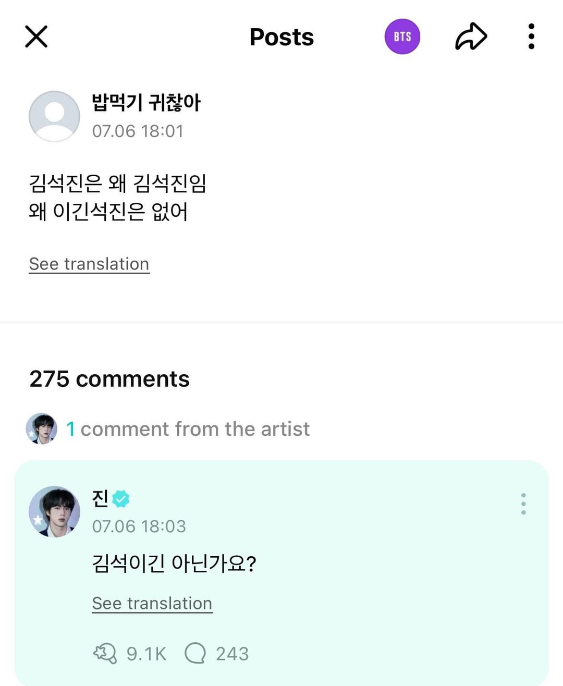This screenshot has height=686, width=563.
Task: Tap the comment text 김석이긴 아닌가요?
Action: pyautogui.click(x=174, y=563)
